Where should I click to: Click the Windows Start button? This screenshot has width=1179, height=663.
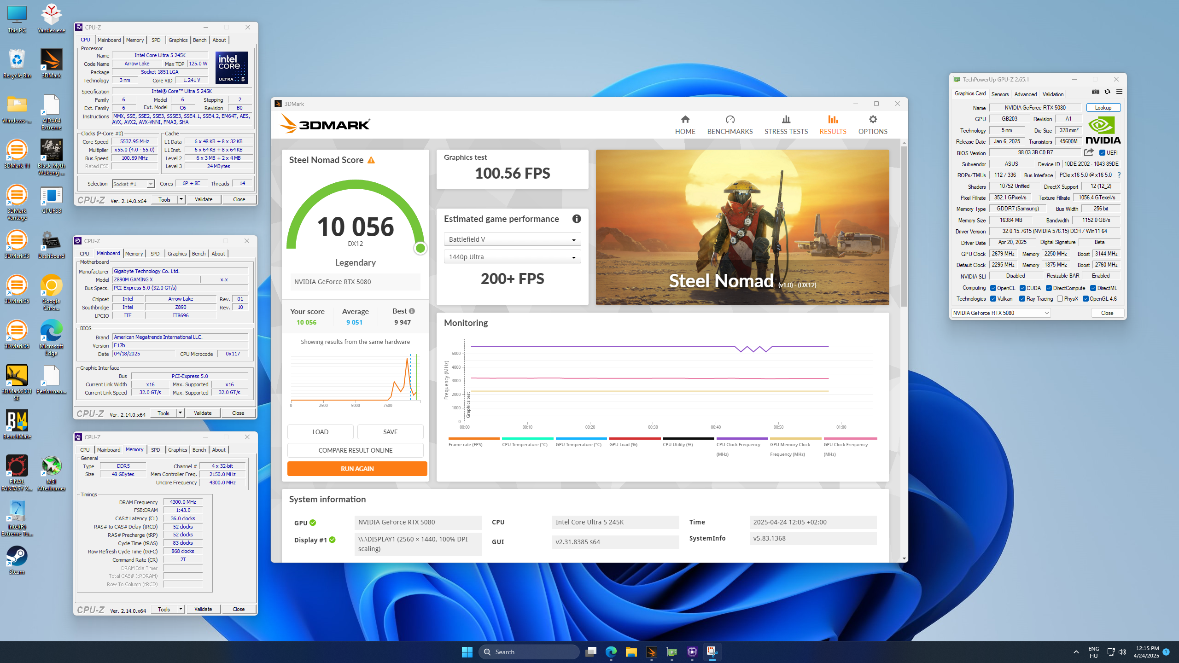(x=467, y=652)
